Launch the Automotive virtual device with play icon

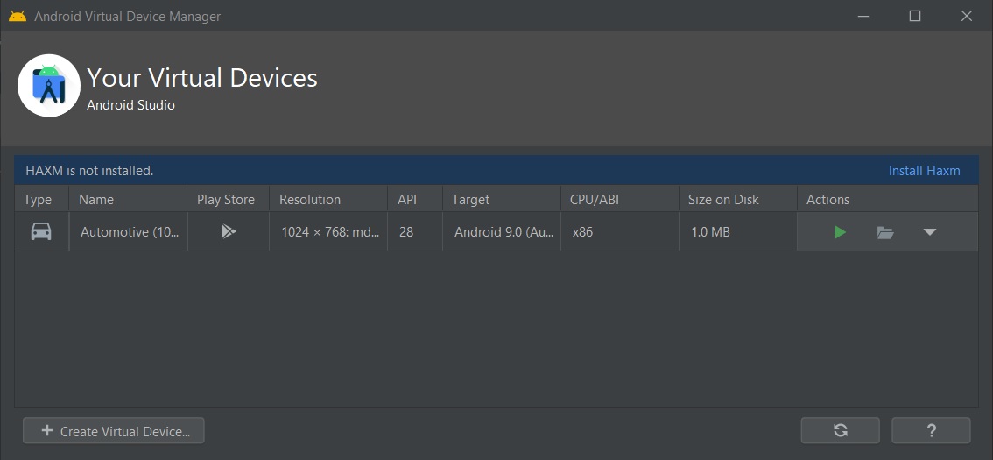click(x=840, y=232)
